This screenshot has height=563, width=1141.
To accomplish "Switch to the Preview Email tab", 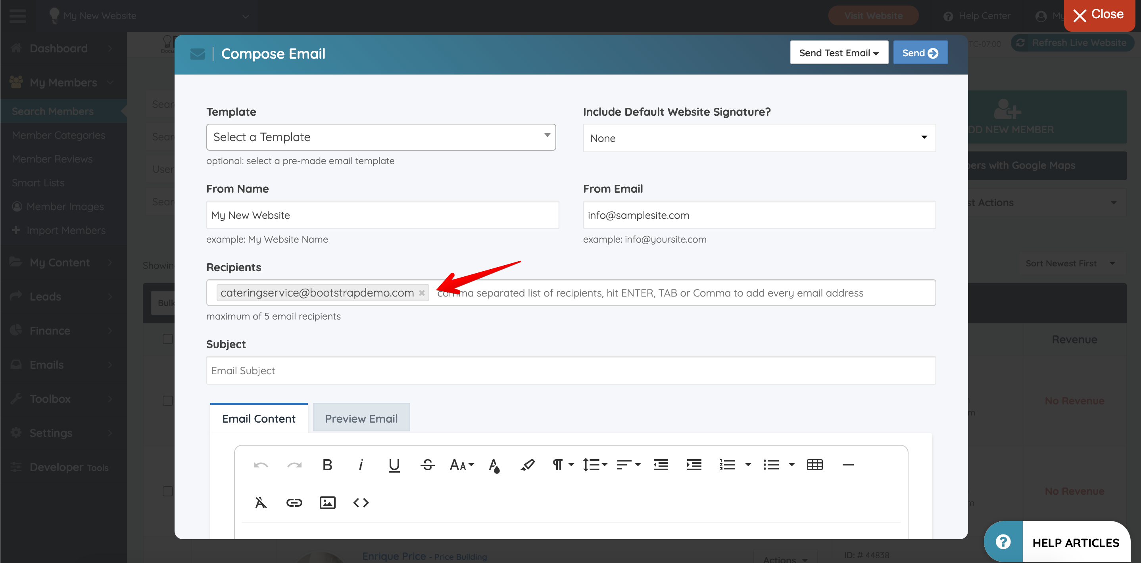I will pos(361,418).
